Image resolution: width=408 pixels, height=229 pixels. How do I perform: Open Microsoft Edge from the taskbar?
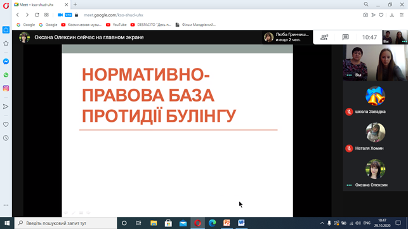click(212, 223)
